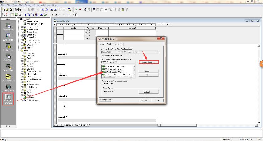Open the Symbol Table icon in View bar
This screenshot has height=141, width=263.
tap(8, 36)
